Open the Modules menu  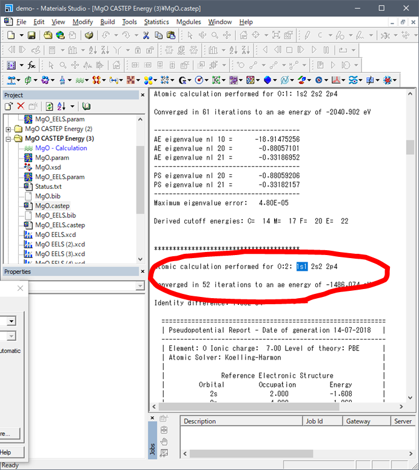click(189, 22)
